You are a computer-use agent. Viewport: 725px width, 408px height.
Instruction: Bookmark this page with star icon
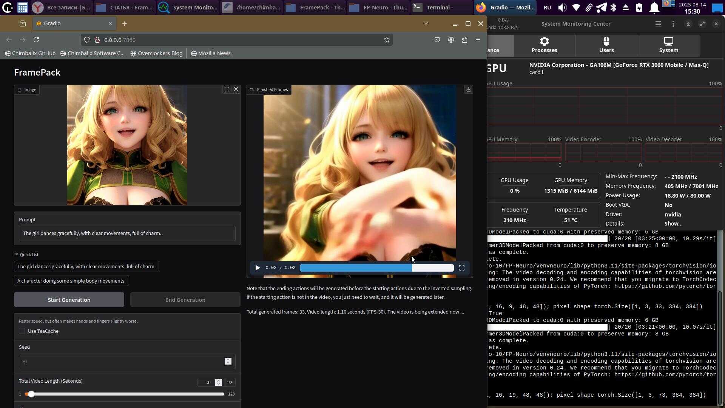click(386, 40)
